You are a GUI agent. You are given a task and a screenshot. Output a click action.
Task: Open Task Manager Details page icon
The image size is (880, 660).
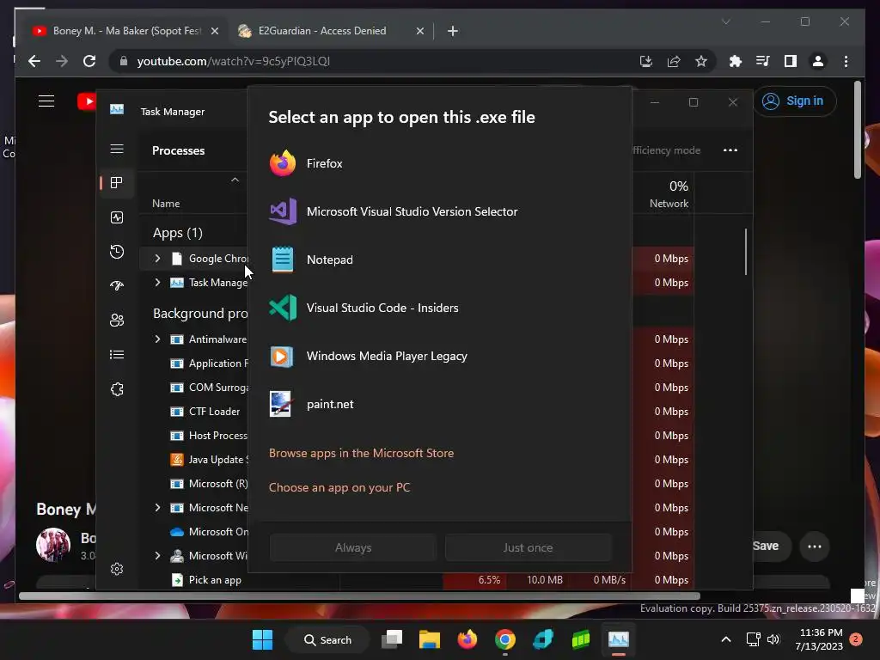coord(117,355)
